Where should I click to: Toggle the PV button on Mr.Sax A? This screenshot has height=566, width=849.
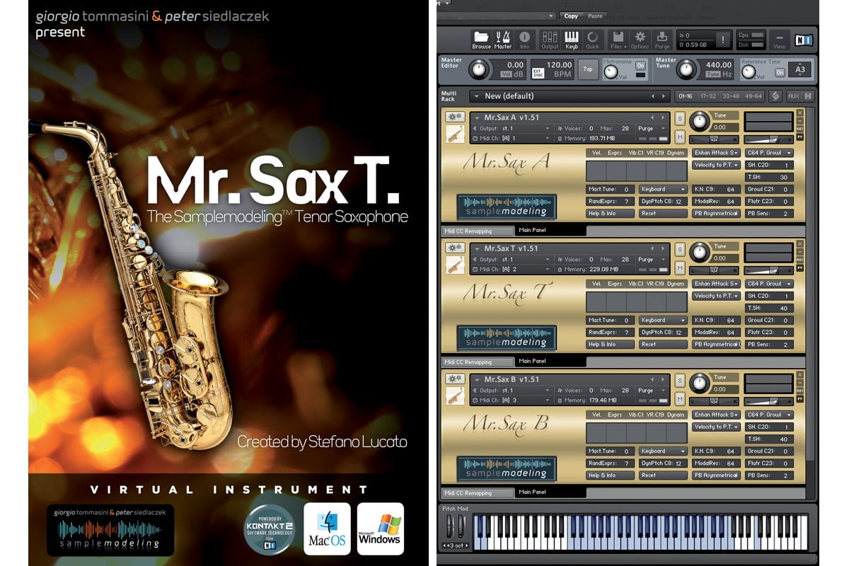coord(800,136)
